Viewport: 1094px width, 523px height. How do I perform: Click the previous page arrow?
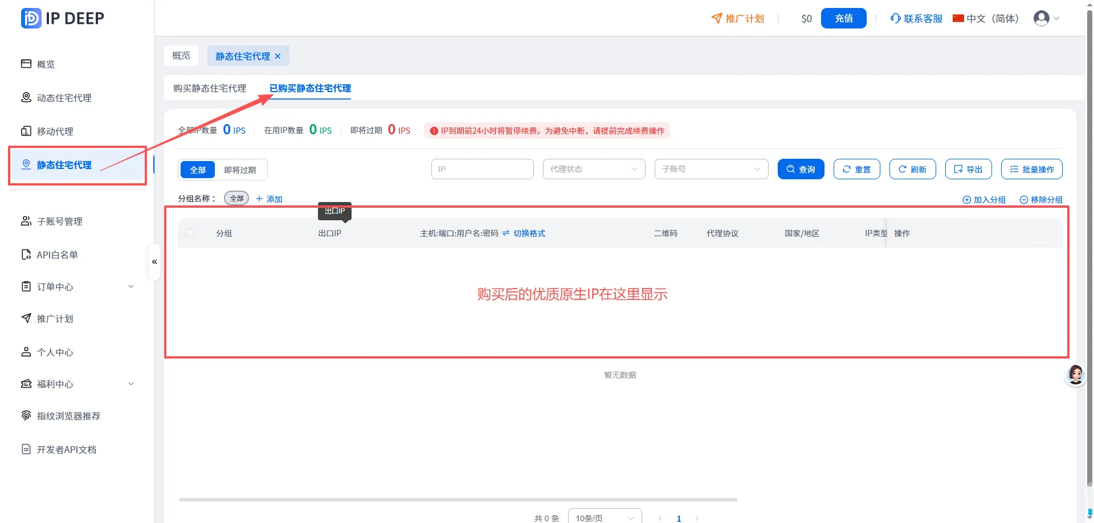tap(660, 518)
